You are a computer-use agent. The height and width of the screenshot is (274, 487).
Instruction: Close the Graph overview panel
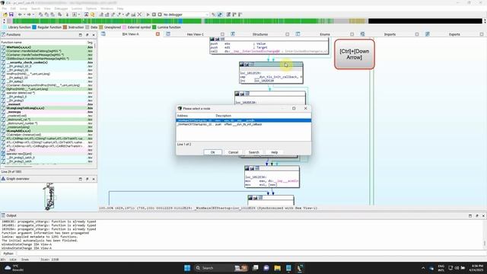pos(94,179)
